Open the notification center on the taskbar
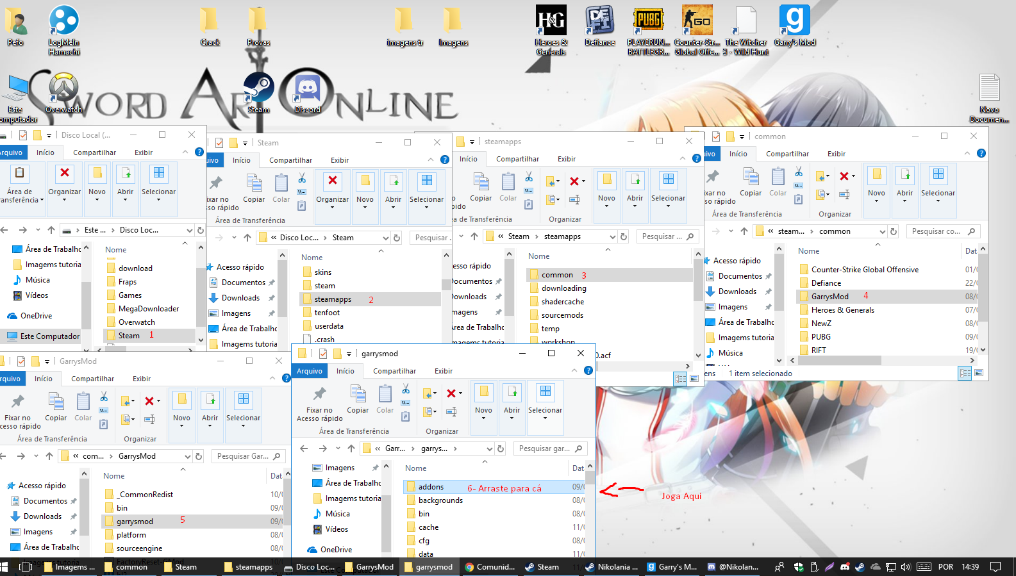Viewport: 1016px width, 576px height. pos(995,567)
